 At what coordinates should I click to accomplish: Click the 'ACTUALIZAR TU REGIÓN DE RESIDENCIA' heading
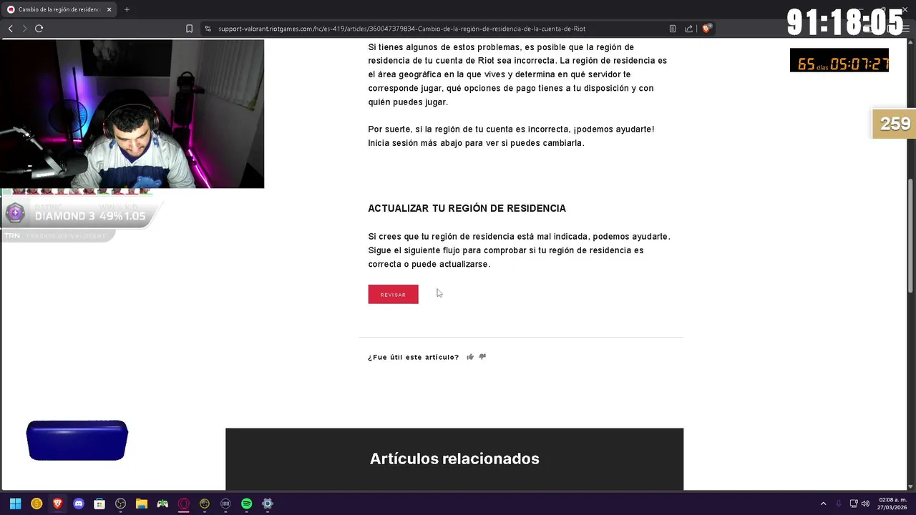click(x=467, y=208)
